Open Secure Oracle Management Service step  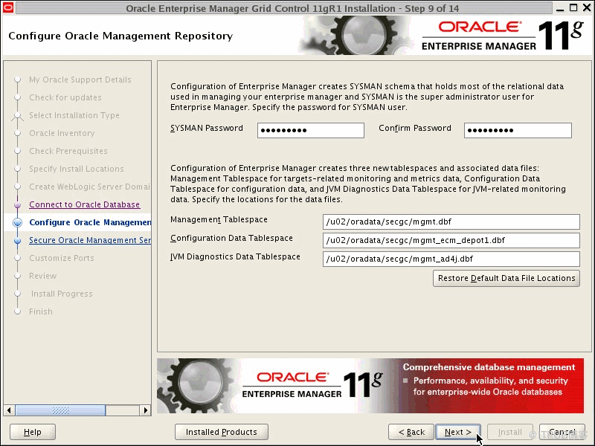click(x=90, y=240)
